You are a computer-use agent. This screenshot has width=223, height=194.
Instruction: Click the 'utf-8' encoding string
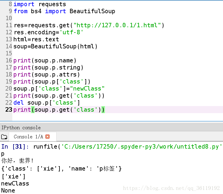72,32
